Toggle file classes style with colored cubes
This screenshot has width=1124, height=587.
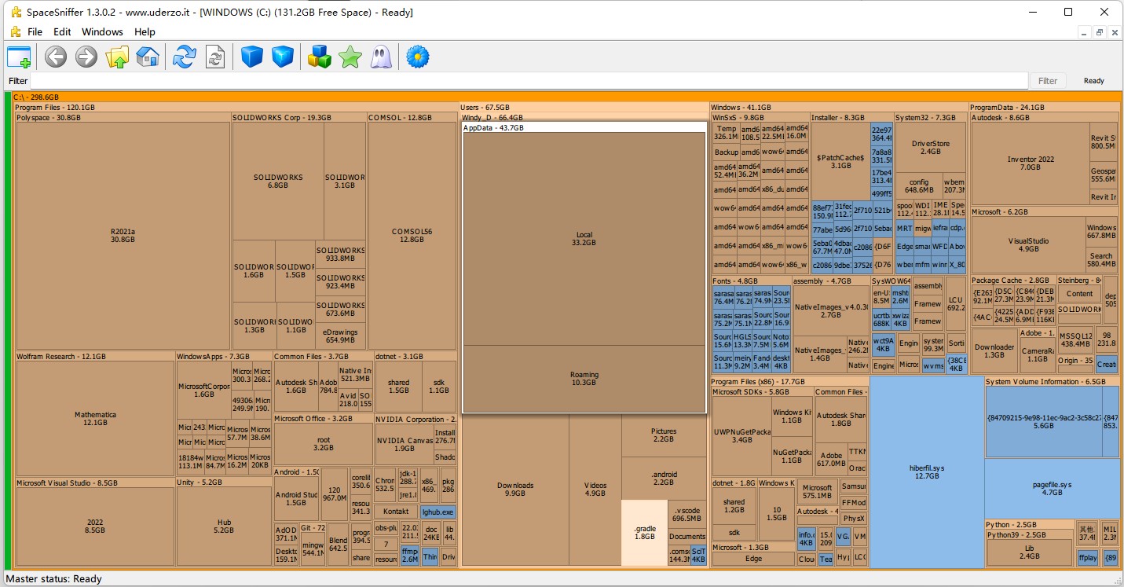(319, 57)
